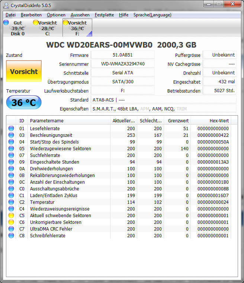Click blue status icon for Eingeschaltete Stunden
The width and height of the screenshot is (244, 283).
point(11,162)
